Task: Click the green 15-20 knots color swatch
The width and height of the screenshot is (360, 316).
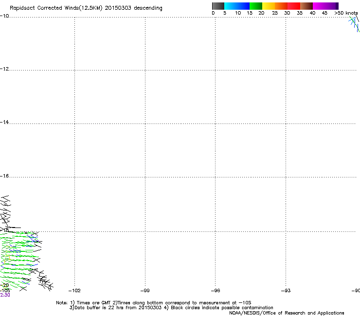Action: 256,6
